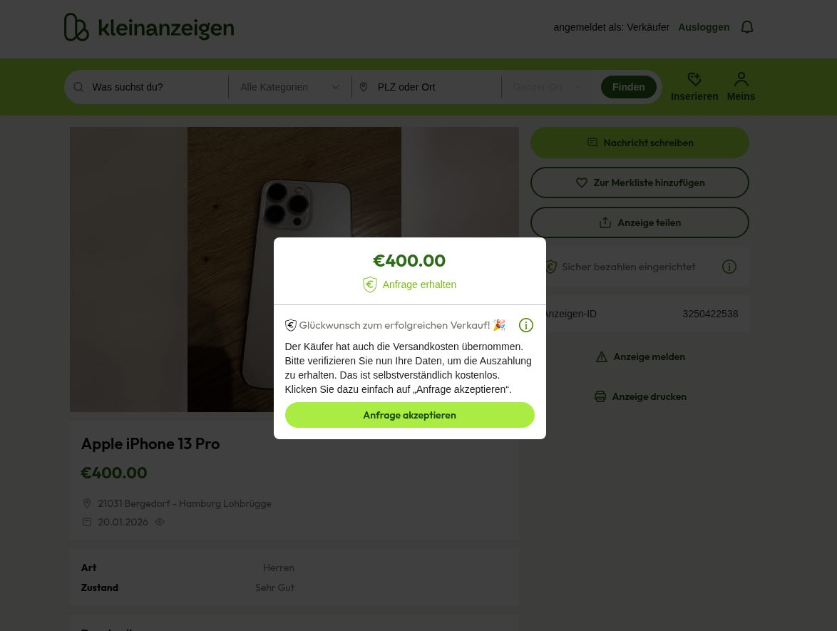Click the info icon beside Sicher bezahlen
This screenshot has width=837, height=631.
pos(729,267)
